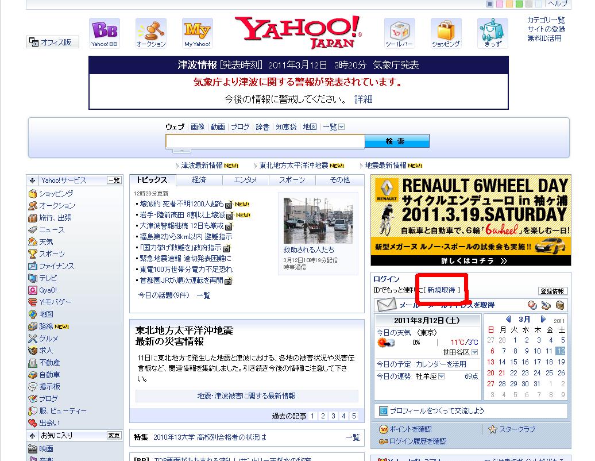
Task: Open the Kids (きっず) robot icon
Action: 493,33
